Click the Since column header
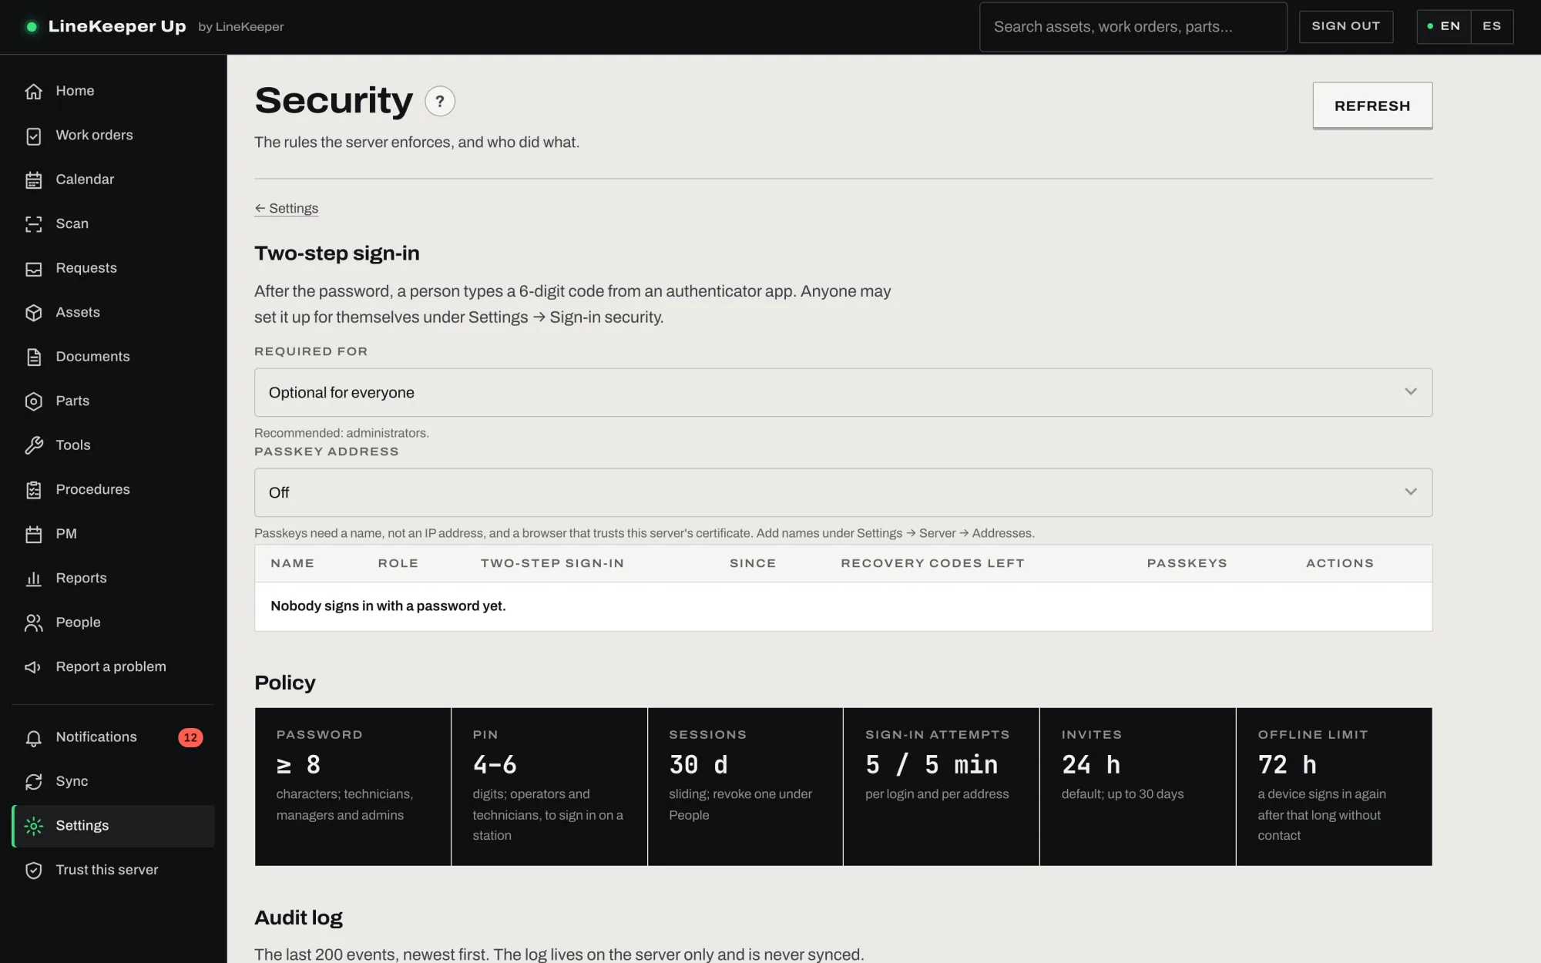The image size is (1541, 963). point(752,563)
